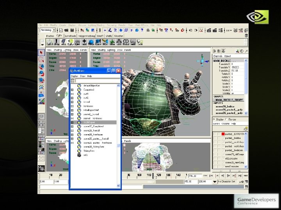Click the blue sphere shelf icon
The height and width of the screenshot is (210, 281).
[x=91, y=42]
